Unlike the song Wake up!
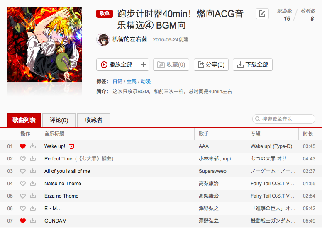This screenshot has height=228, width=322. 23,146
